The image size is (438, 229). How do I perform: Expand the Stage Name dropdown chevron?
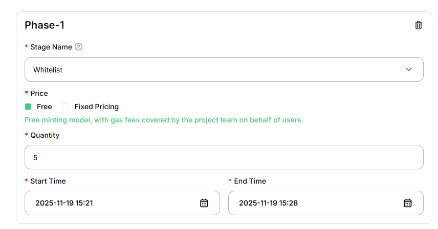click(409, 69)
